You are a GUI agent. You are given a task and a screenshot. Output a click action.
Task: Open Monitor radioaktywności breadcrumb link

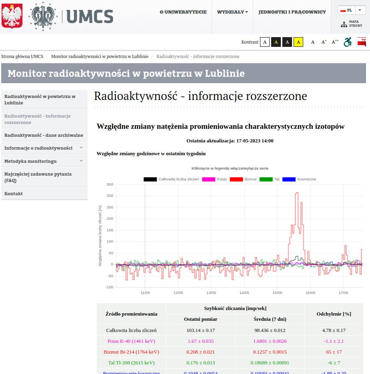pyautogui.click(x=100, y=56)
